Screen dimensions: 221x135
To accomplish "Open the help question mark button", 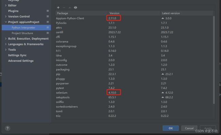I will (x=7, y=128).
